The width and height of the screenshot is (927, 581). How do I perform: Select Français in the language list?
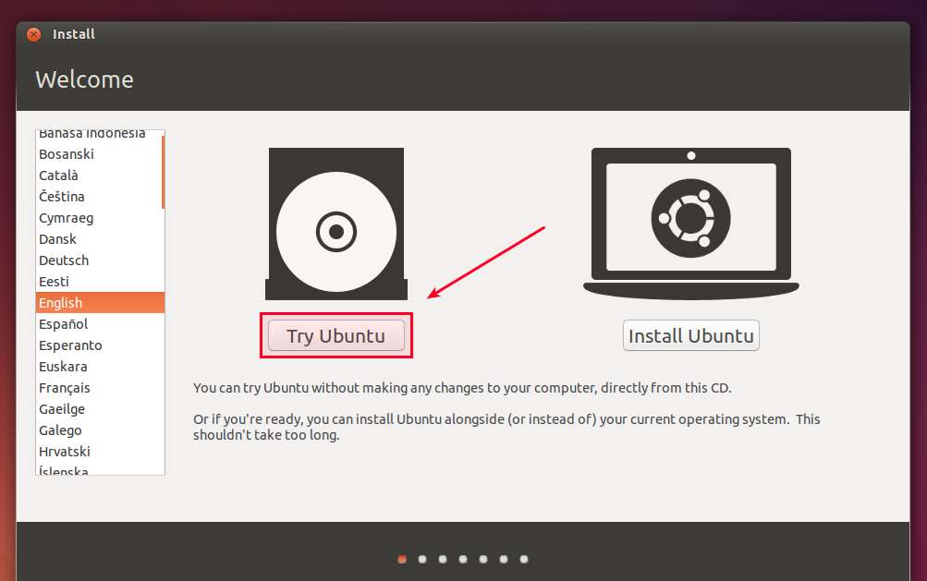pyautogui.click(x=100, y=388)
